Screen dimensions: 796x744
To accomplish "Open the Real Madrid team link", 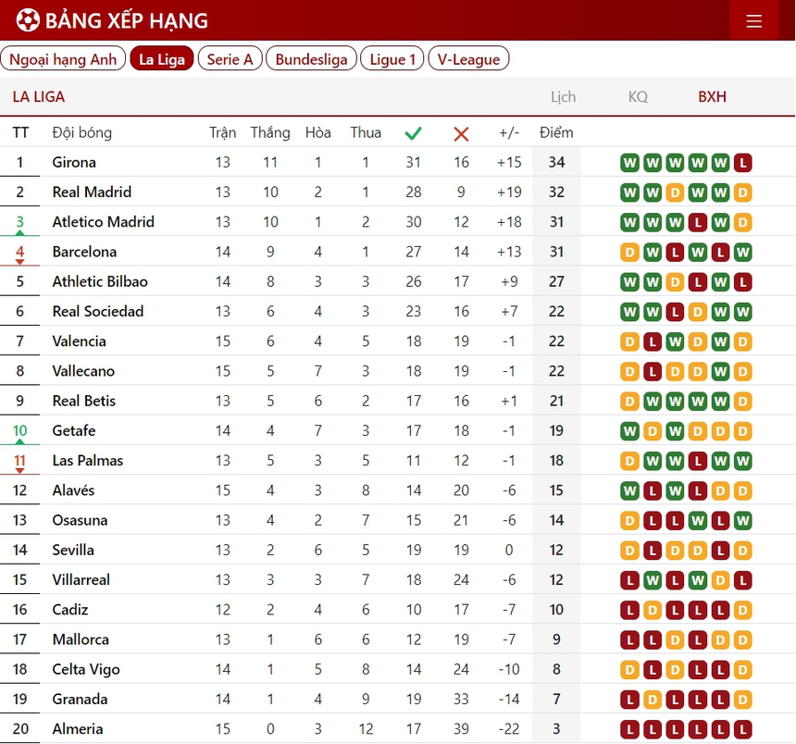I will 92,192.
